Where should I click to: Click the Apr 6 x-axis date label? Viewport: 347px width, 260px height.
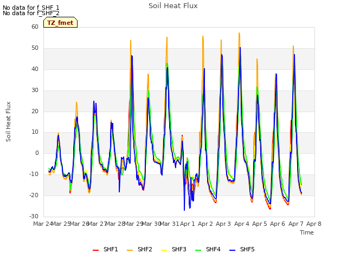point(278,224)
